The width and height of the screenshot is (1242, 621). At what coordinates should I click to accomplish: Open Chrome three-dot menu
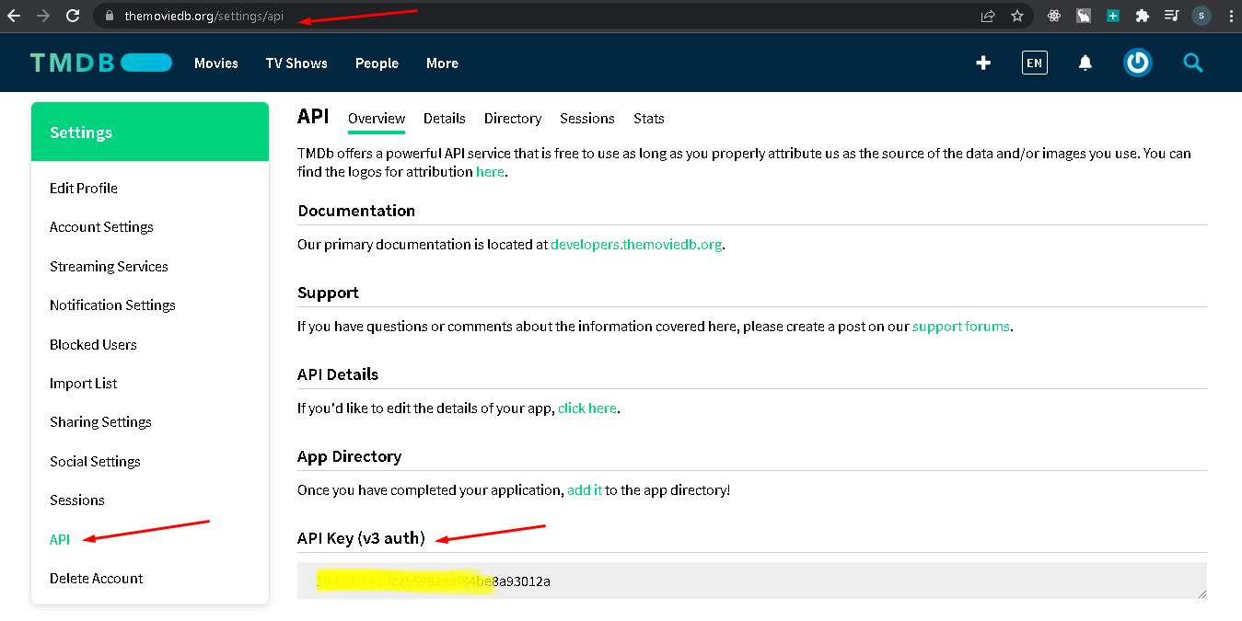(1230, 16)
